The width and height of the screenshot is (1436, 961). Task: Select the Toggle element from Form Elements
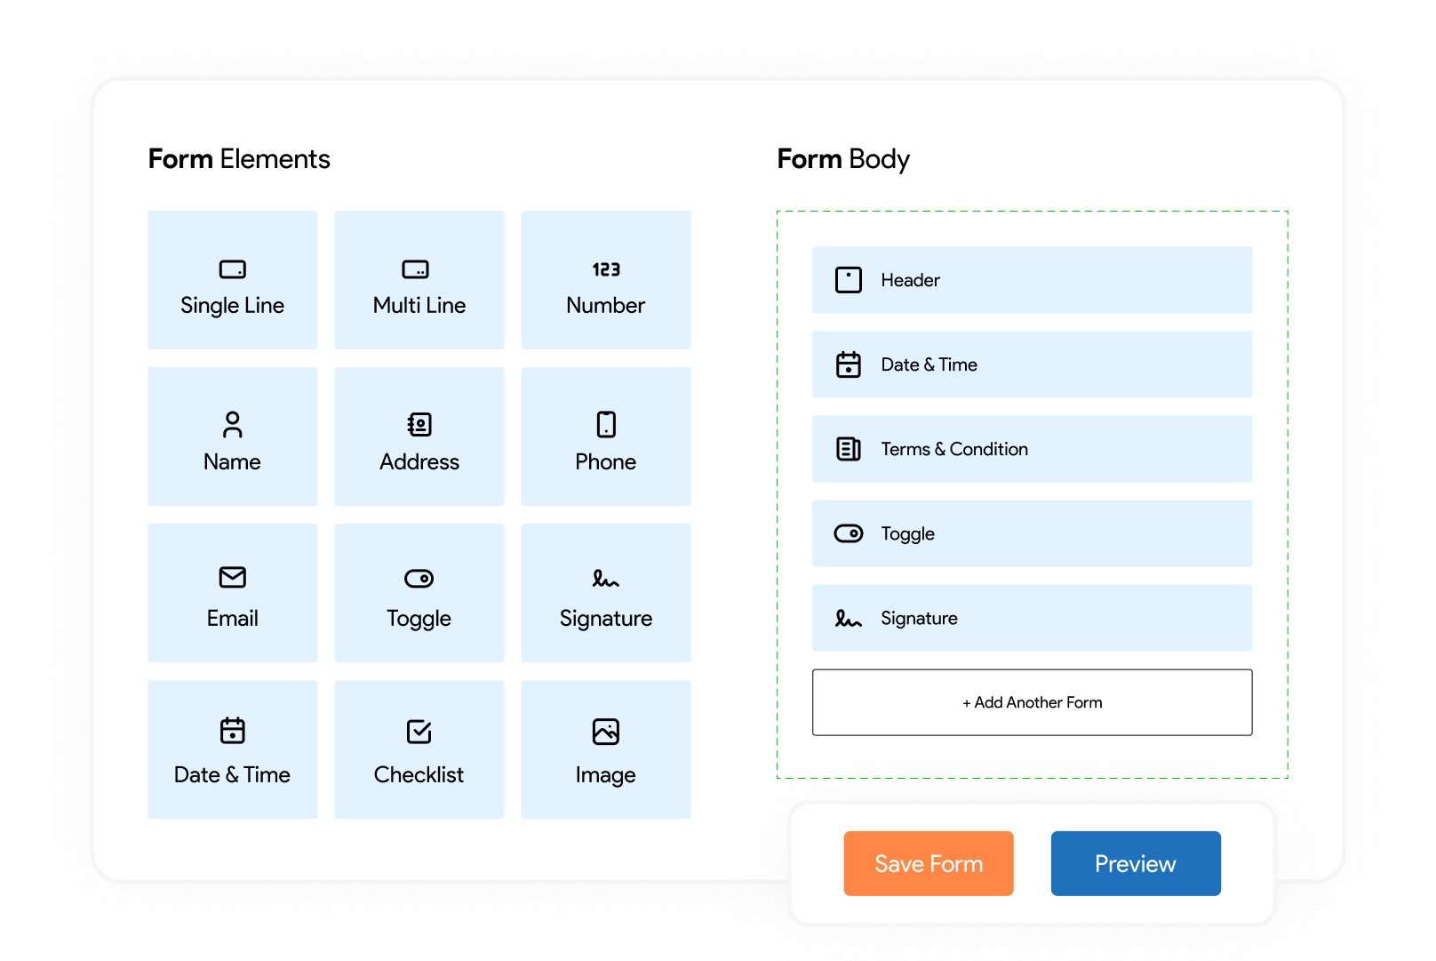coord(419,592)
